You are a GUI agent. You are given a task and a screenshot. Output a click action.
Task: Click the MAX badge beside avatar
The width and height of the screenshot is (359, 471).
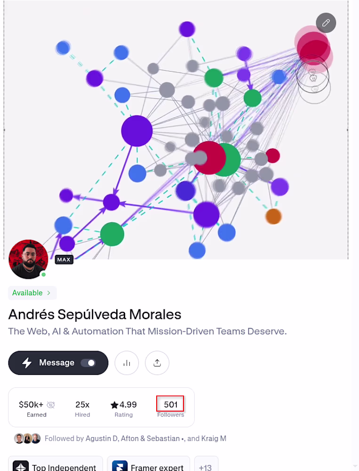pos(64,260)
